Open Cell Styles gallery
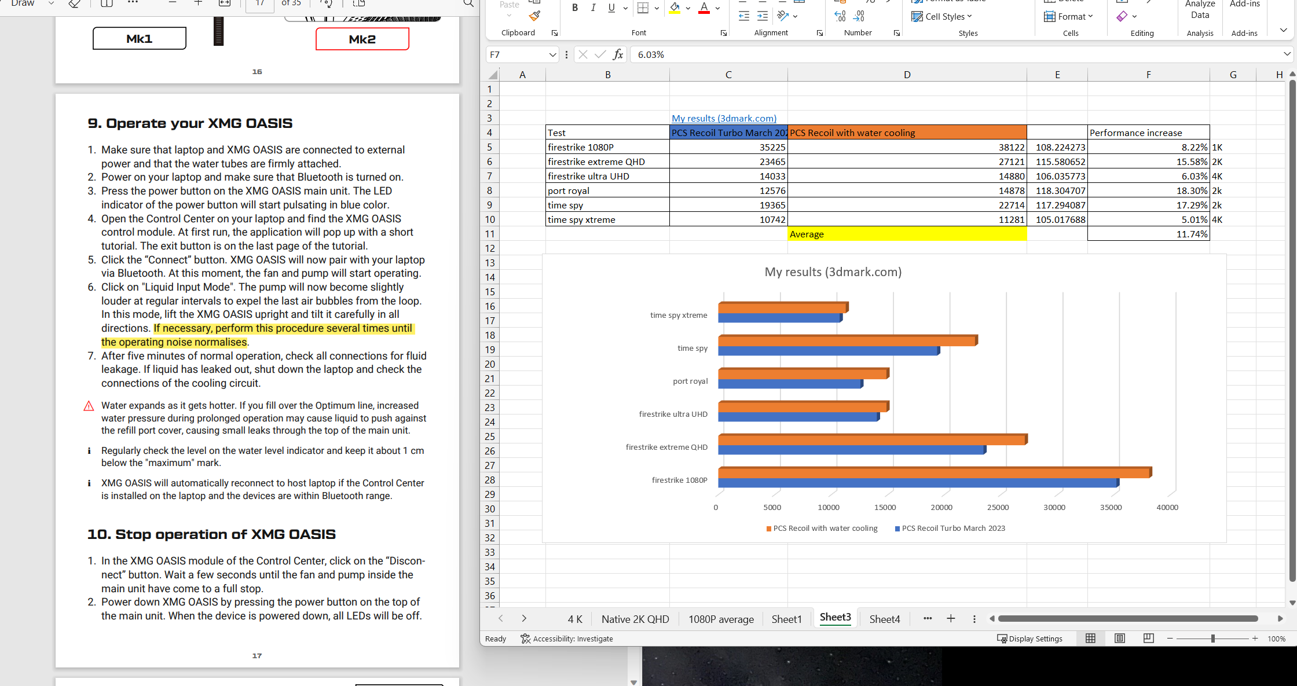This screenshot has height=686, width=1297. 941,16
